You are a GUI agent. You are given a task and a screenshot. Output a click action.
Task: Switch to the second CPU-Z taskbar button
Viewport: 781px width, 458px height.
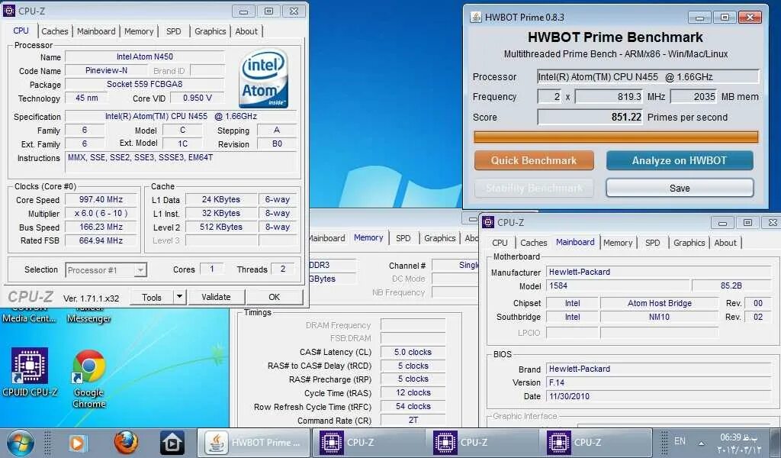click(482, 443)
